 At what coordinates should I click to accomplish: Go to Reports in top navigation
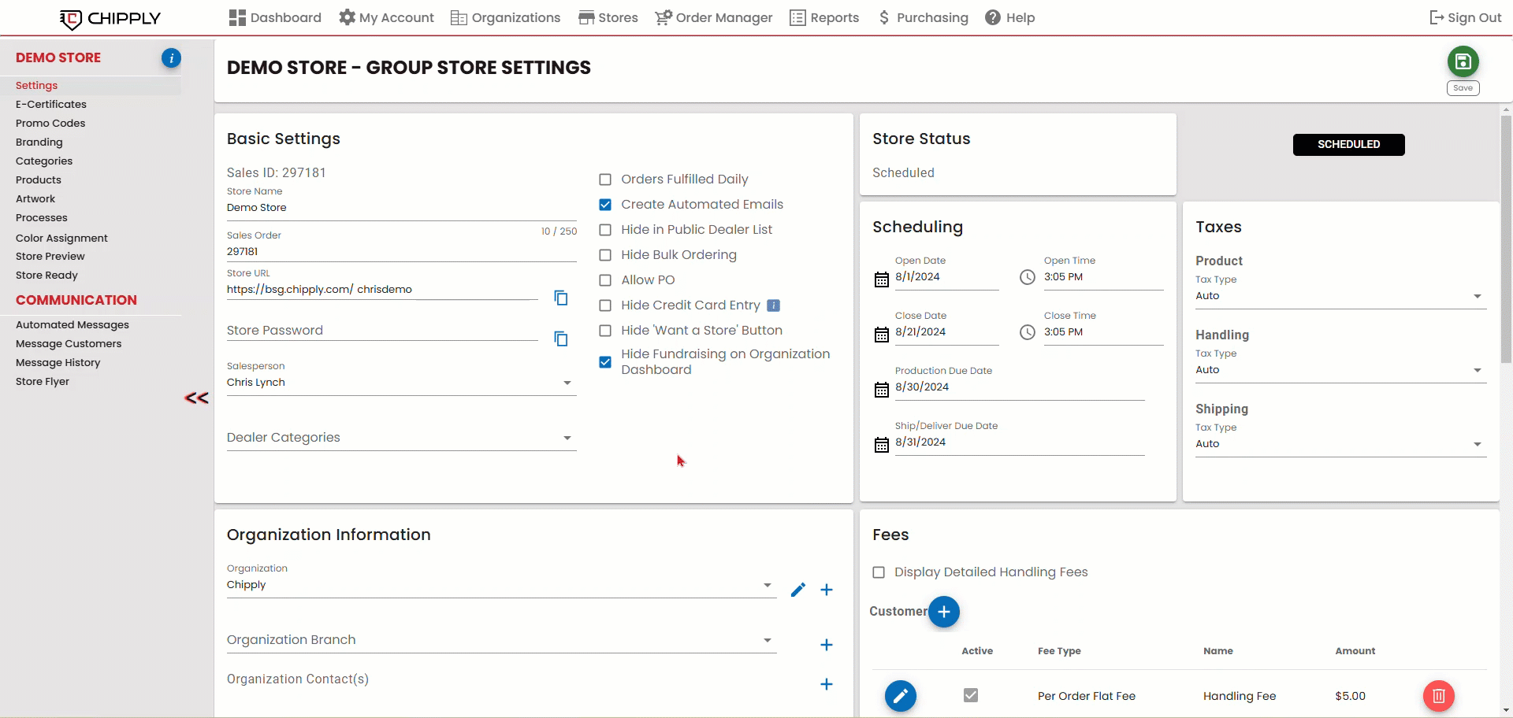[x=824, y=17]
